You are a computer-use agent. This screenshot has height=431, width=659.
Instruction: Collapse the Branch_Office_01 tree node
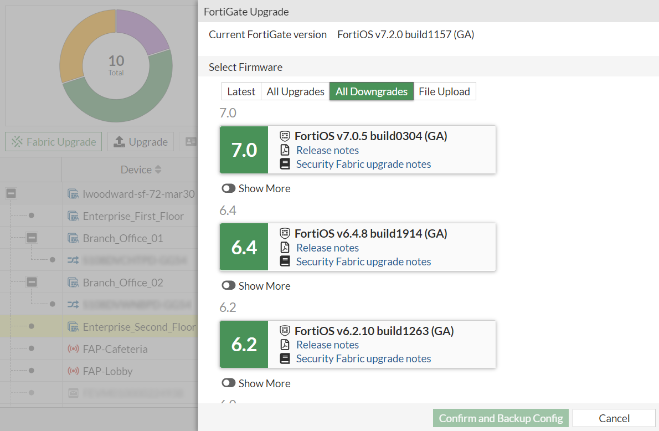coord(32,238)
